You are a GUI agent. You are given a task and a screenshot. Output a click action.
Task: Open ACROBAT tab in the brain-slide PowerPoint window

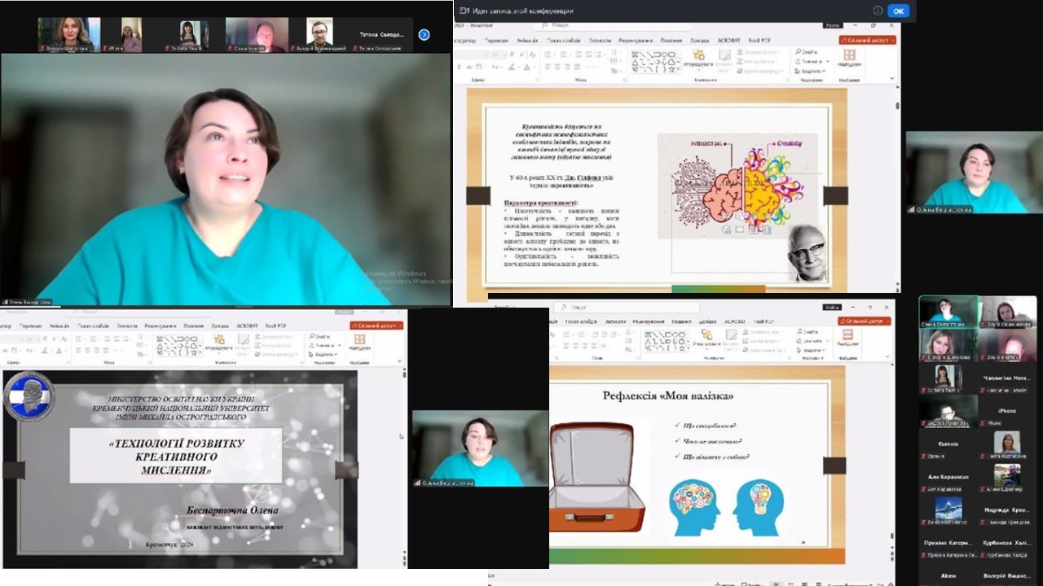729,40
